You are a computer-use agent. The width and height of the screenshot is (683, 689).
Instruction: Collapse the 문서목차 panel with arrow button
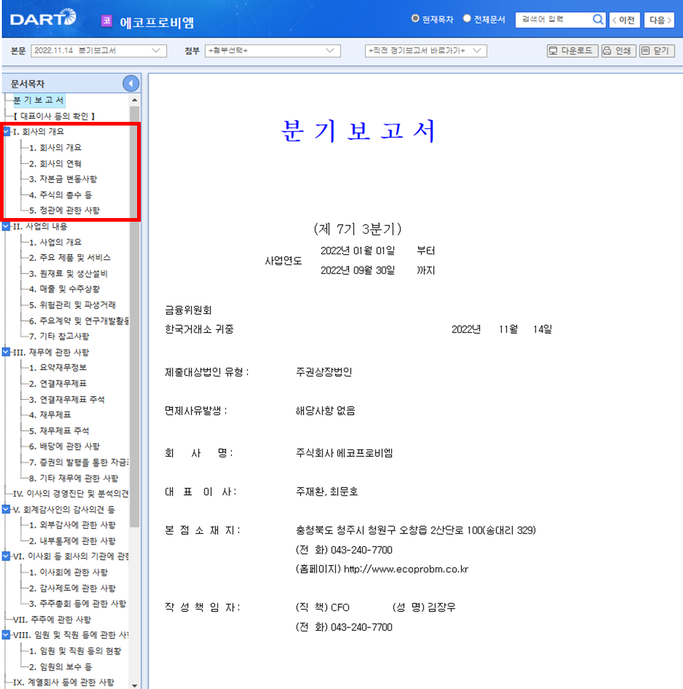coord(131,83)
